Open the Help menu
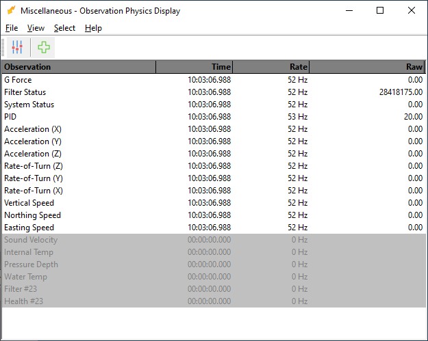This screenshot has width=428, height=341. (93, 28)
